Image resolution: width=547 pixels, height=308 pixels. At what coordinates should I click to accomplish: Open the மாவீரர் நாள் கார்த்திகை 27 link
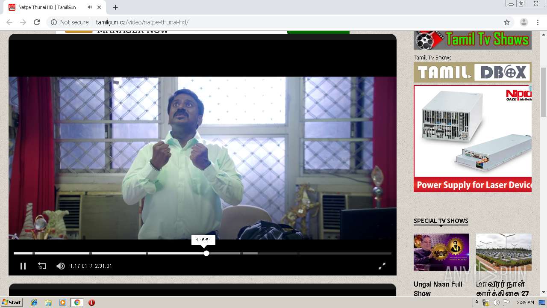point(503,289)
